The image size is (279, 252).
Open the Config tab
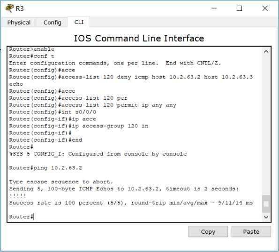point(53,23)
